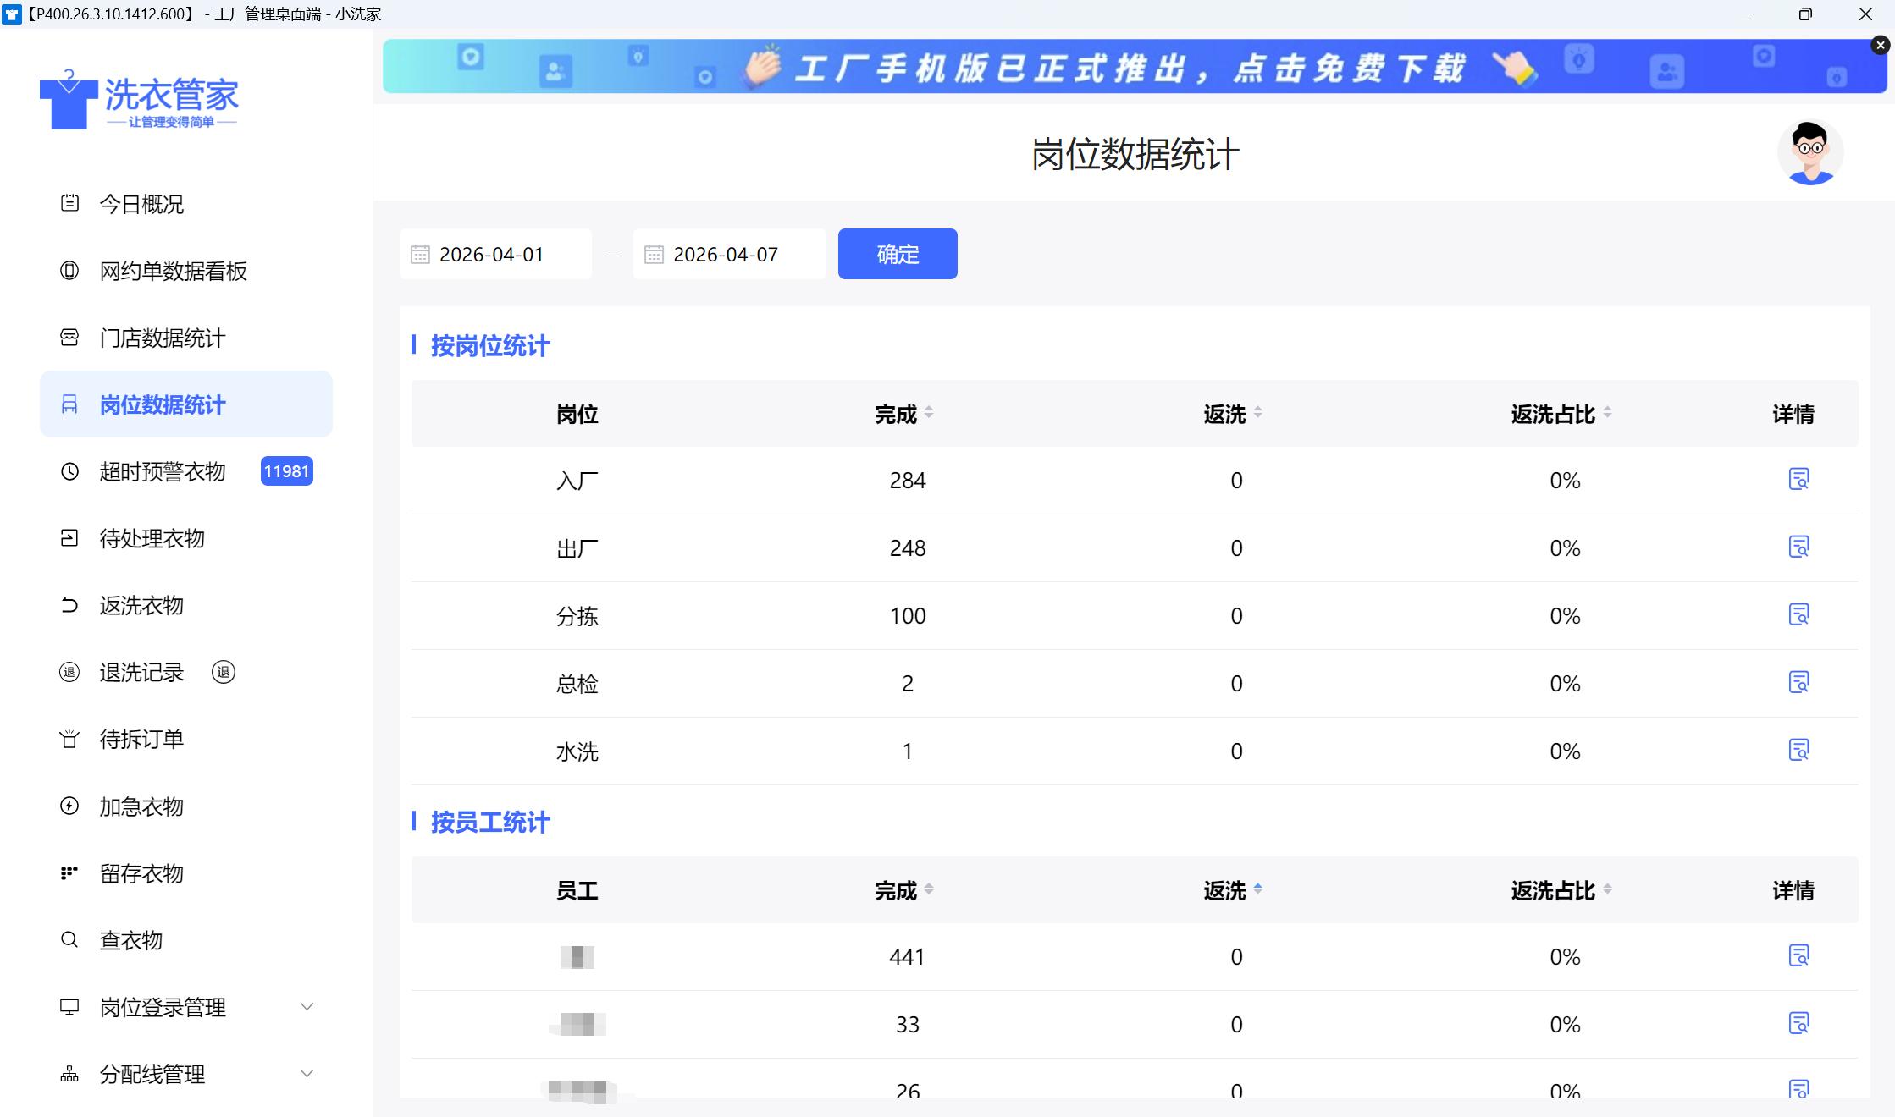
Task: Open 超时预警衣物 menu item
Action: [x=163, y=471]
